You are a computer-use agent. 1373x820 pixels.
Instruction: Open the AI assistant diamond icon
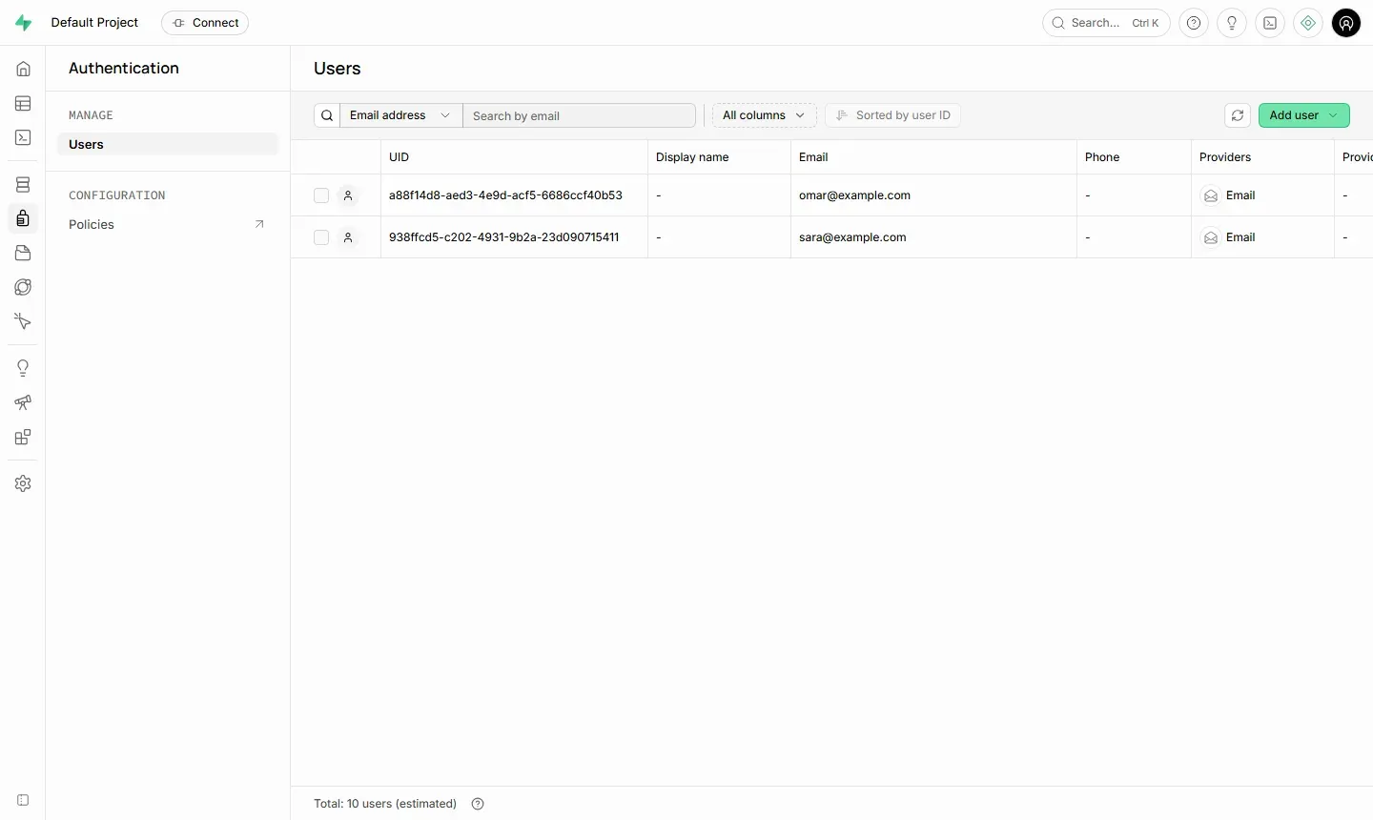click(x=1308, y=23)
